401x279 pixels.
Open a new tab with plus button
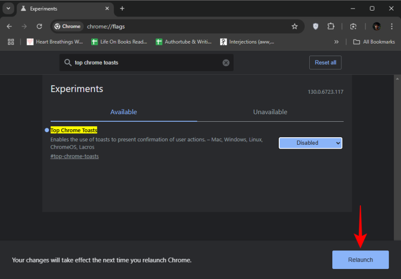click(x=122, y=9)
